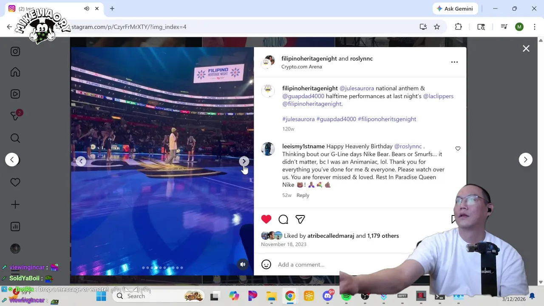Viewport: 544px width, 306px height.
Task: Like leeismy1stname's comment
Action: 458,148
